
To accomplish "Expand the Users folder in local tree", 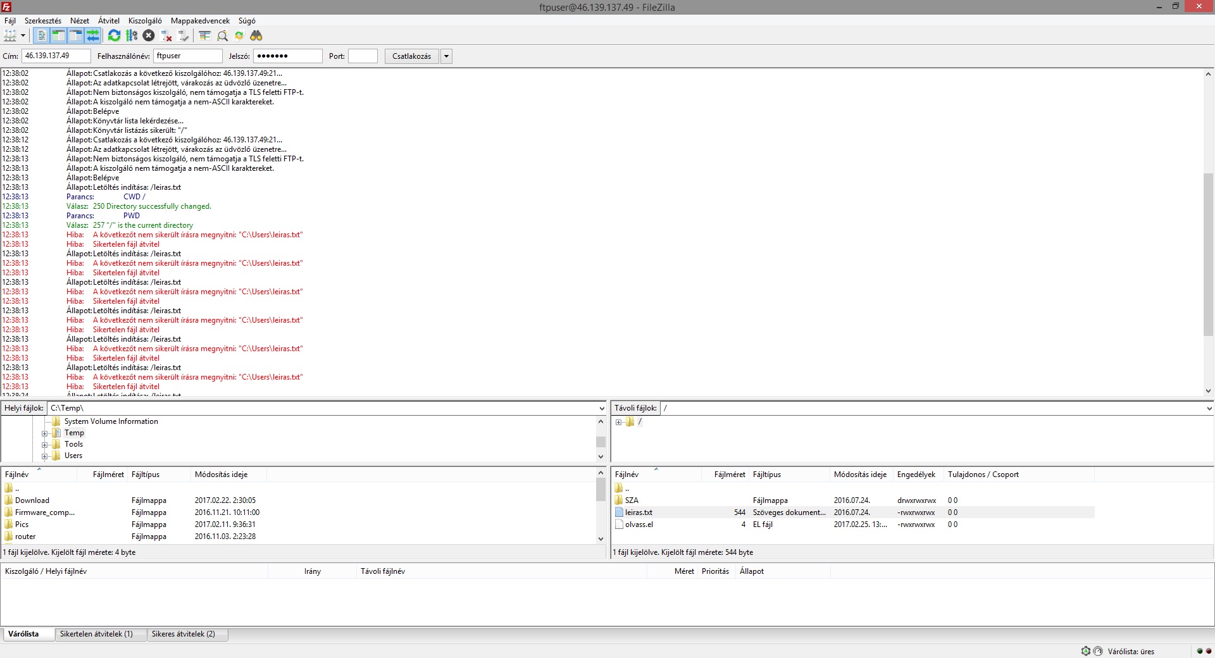I will 45,456.
